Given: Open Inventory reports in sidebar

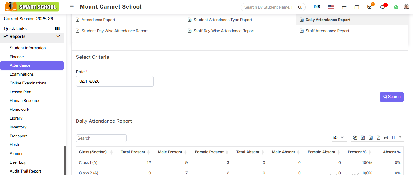Looking at the screenshot, I should [18, 127].
